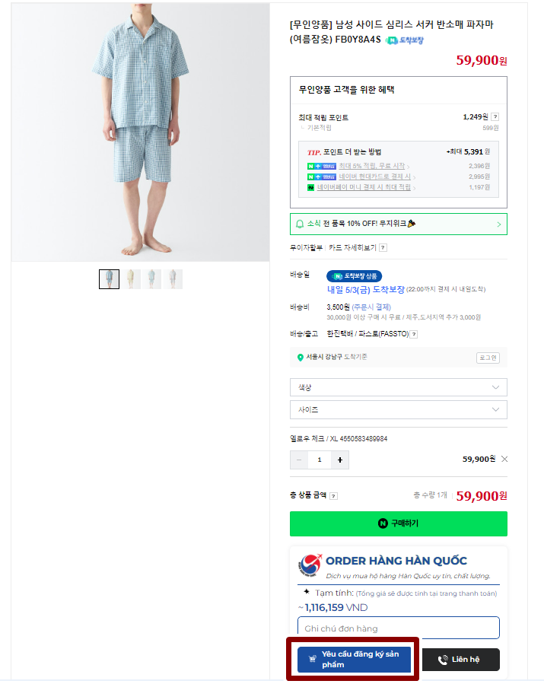Click the Liên hệ contact button

(x=461, y=660)
